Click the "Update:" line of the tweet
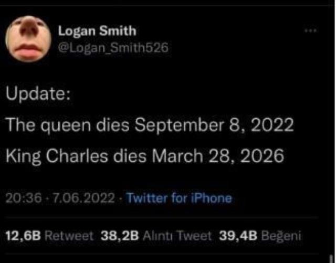336x263 pixels. [x=38, y=93]
